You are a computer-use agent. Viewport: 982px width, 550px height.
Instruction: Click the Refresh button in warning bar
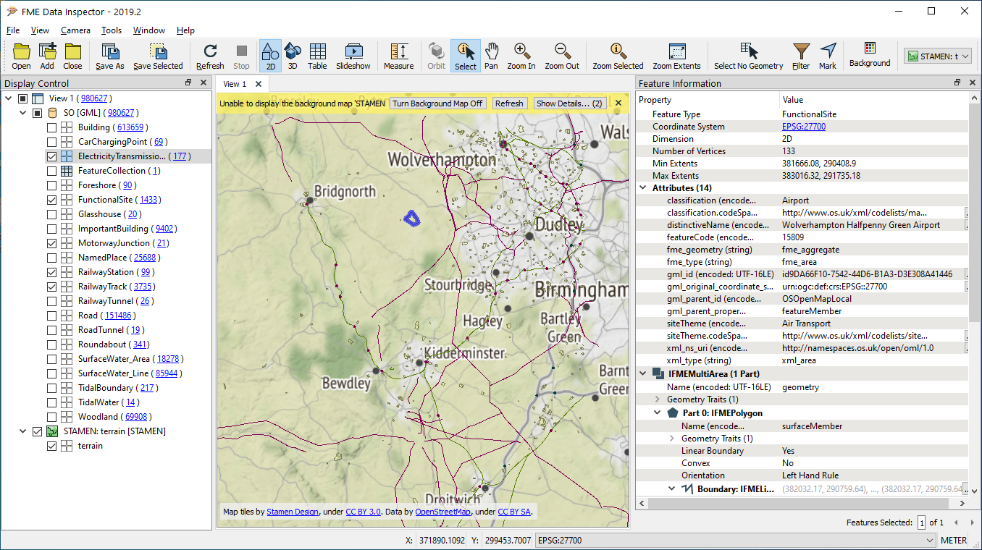pos(509,103)
